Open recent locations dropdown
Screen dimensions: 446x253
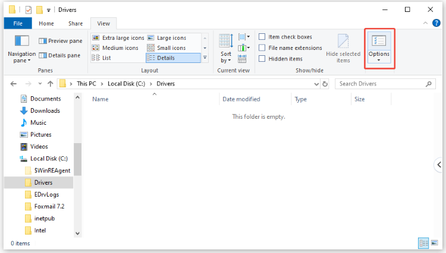click(40, 84)
